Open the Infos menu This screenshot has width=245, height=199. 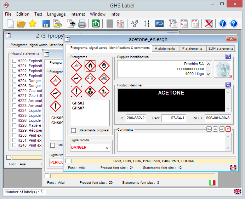115,14
